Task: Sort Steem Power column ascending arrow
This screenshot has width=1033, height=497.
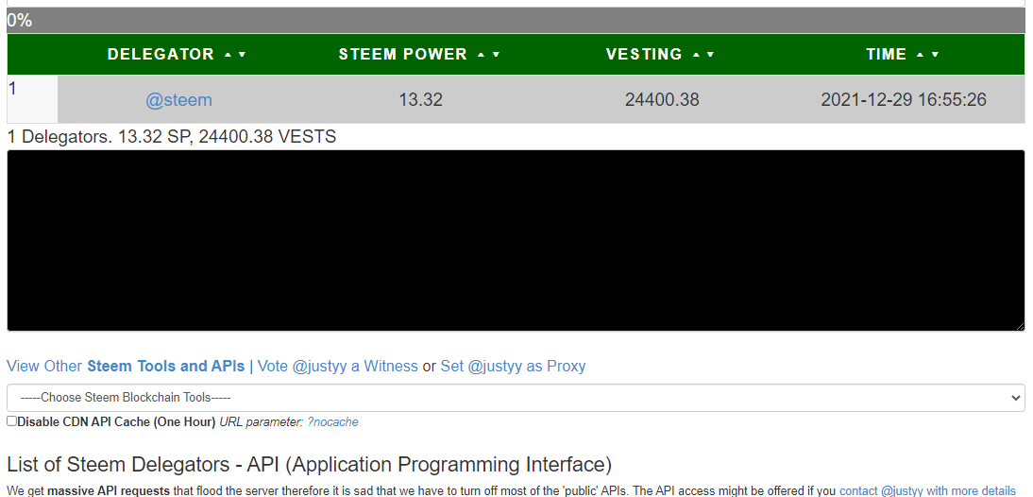Action: point(482,55)
